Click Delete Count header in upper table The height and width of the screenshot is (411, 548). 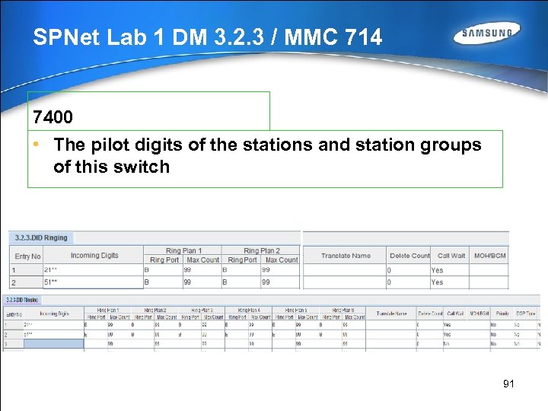pyautogui.click(x=409, y=256)
